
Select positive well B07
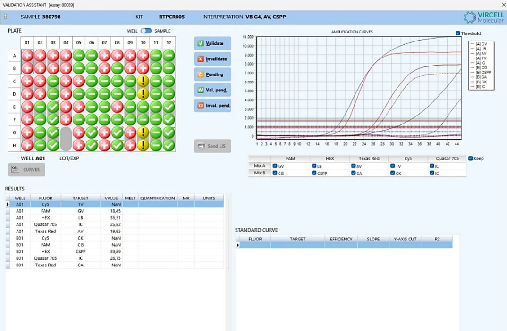coord(104,68)
